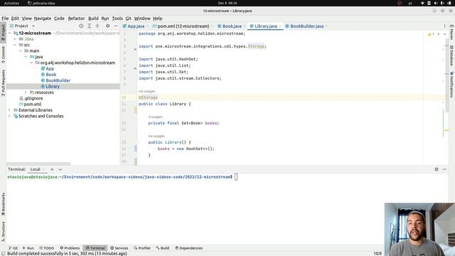Viewport: 455px width, 256px height.
Task: Open the Edit menu
Action: pos(15,18)
